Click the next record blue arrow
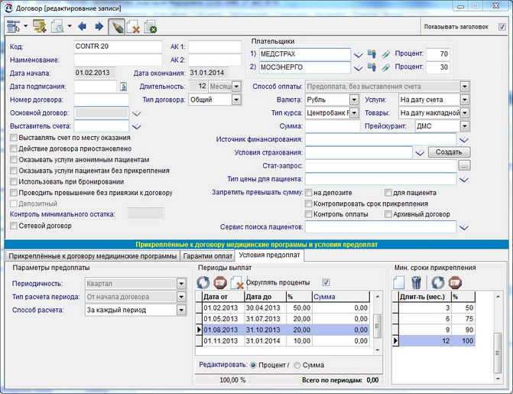Screen dimensions: 513x394 point(99,26)
